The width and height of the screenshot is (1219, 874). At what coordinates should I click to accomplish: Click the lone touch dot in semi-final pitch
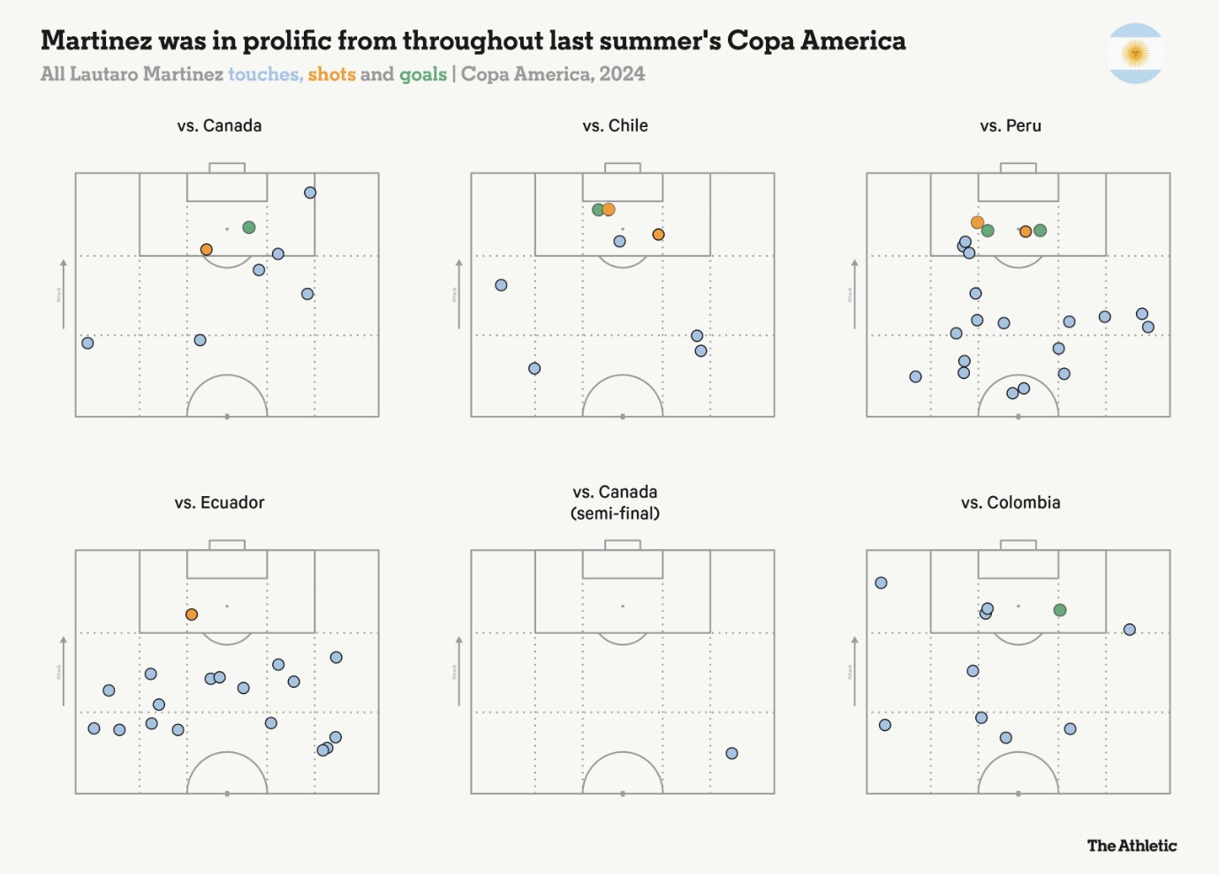tap(731, 753)
